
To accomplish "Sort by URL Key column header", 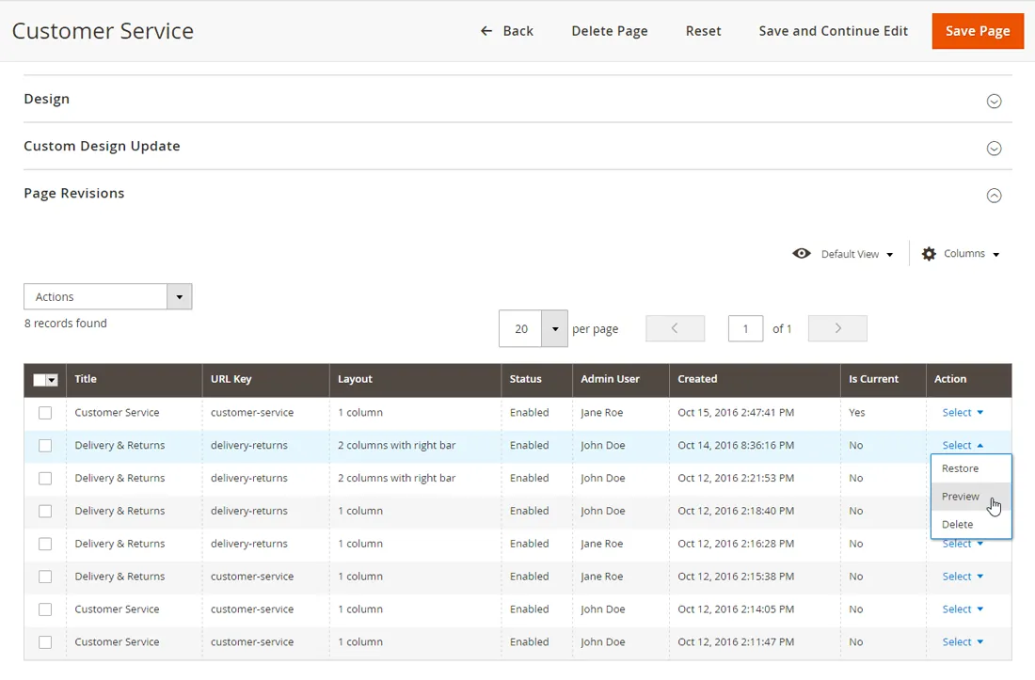I will pos(265,379).
